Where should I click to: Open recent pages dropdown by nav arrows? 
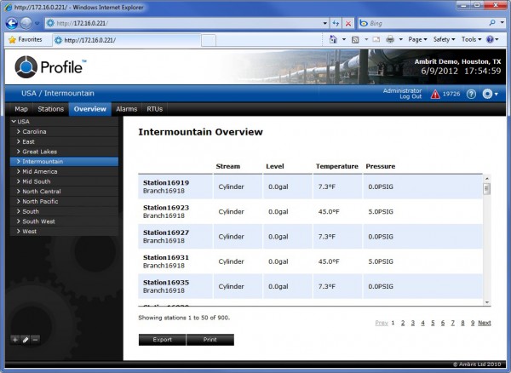[37, 24]
